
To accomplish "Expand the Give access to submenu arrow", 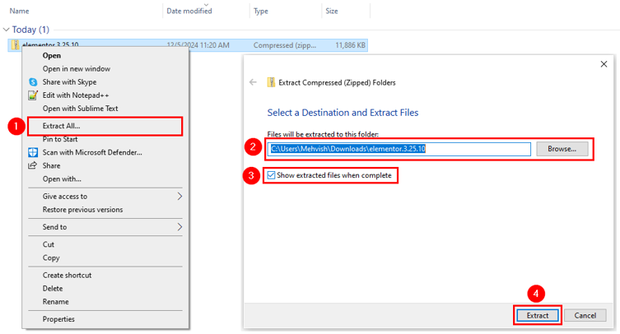I will (179, 196).
